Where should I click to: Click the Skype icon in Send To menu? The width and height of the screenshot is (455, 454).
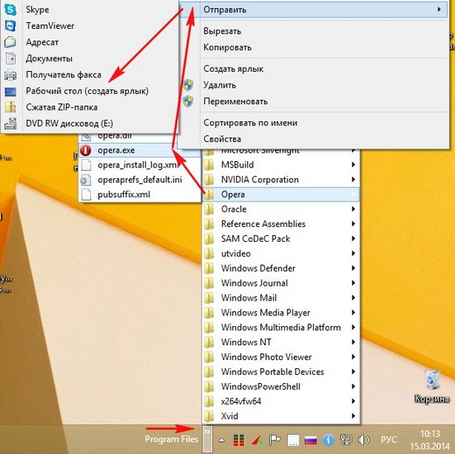click(11, 10)
